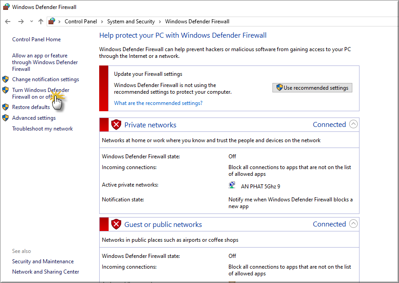Open Network and Sharing Center

pos(45,272)
